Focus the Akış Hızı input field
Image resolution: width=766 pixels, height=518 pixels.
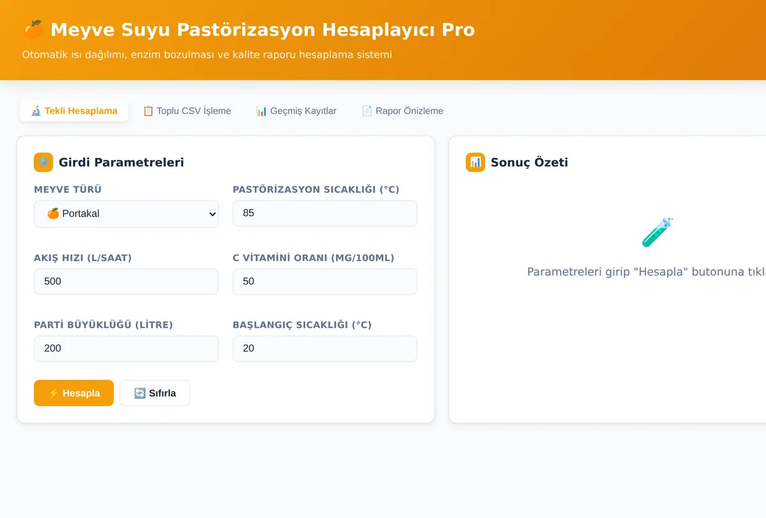pos(126,282)
